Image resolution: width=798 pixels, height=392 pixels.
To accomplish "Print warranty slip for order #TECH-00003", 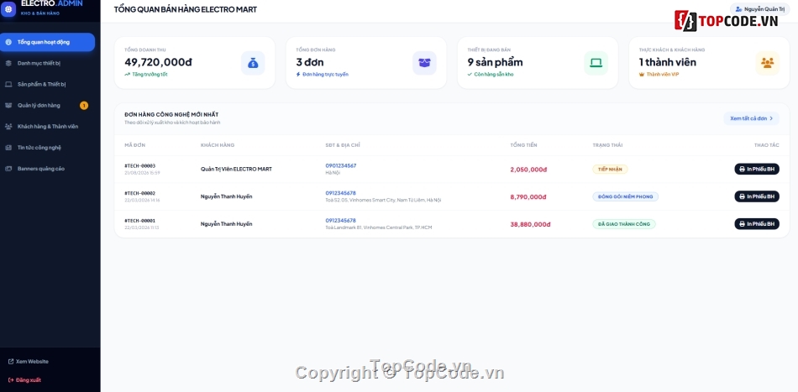I will (757, 169).
